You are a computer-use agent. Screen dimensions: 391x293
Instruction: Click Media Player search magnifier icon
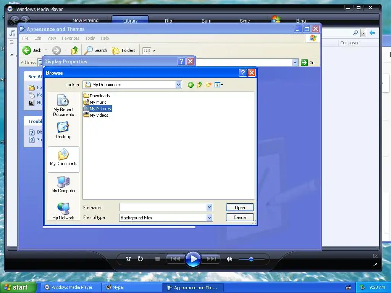355,33
